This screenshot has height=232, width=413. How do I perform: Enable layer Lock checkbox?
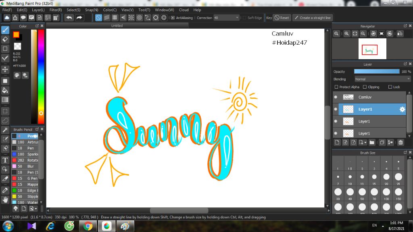pyautogui.click(x=390, y=87)
